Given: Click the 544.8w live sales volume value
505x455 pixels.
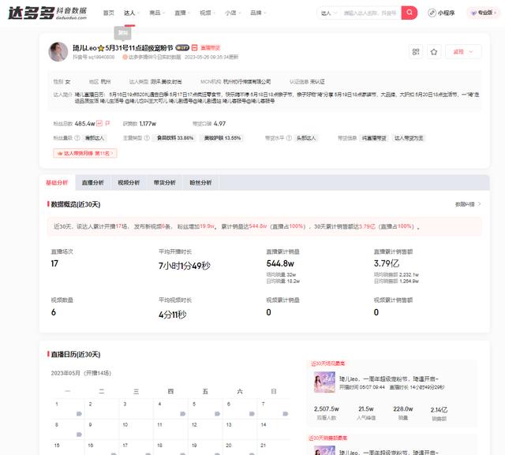Looking at the screenshot, I should 280,263.
